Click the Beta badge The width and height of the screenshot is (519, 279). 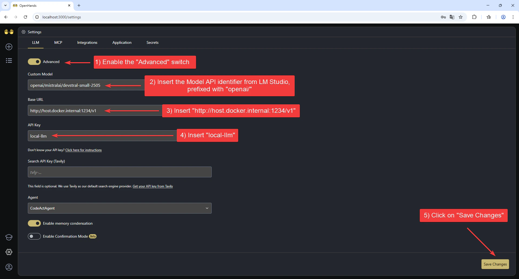click(x=93, y=236)
